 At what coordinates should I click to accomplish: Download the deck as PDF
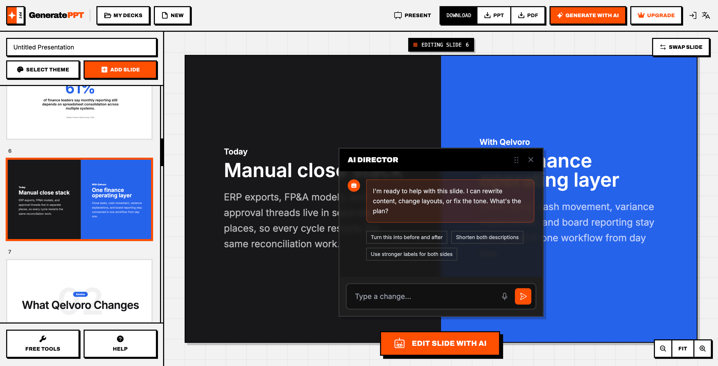click(x=528, y=15)
